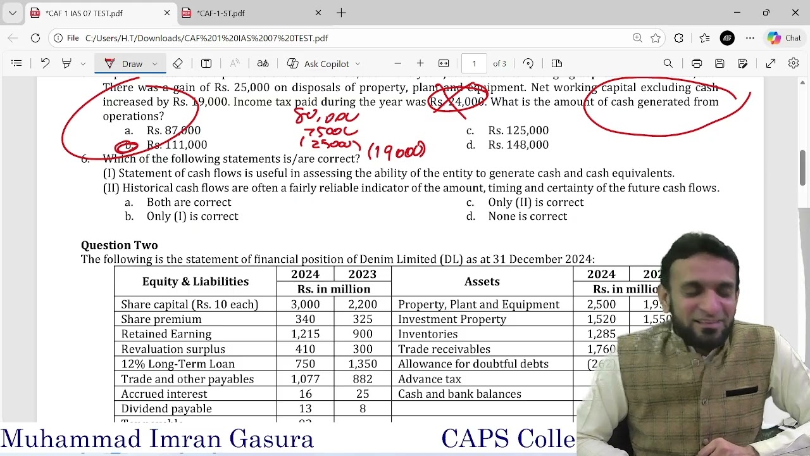
Task: View site information File icon
Action: pyautogui.click(x=66, y=38)
